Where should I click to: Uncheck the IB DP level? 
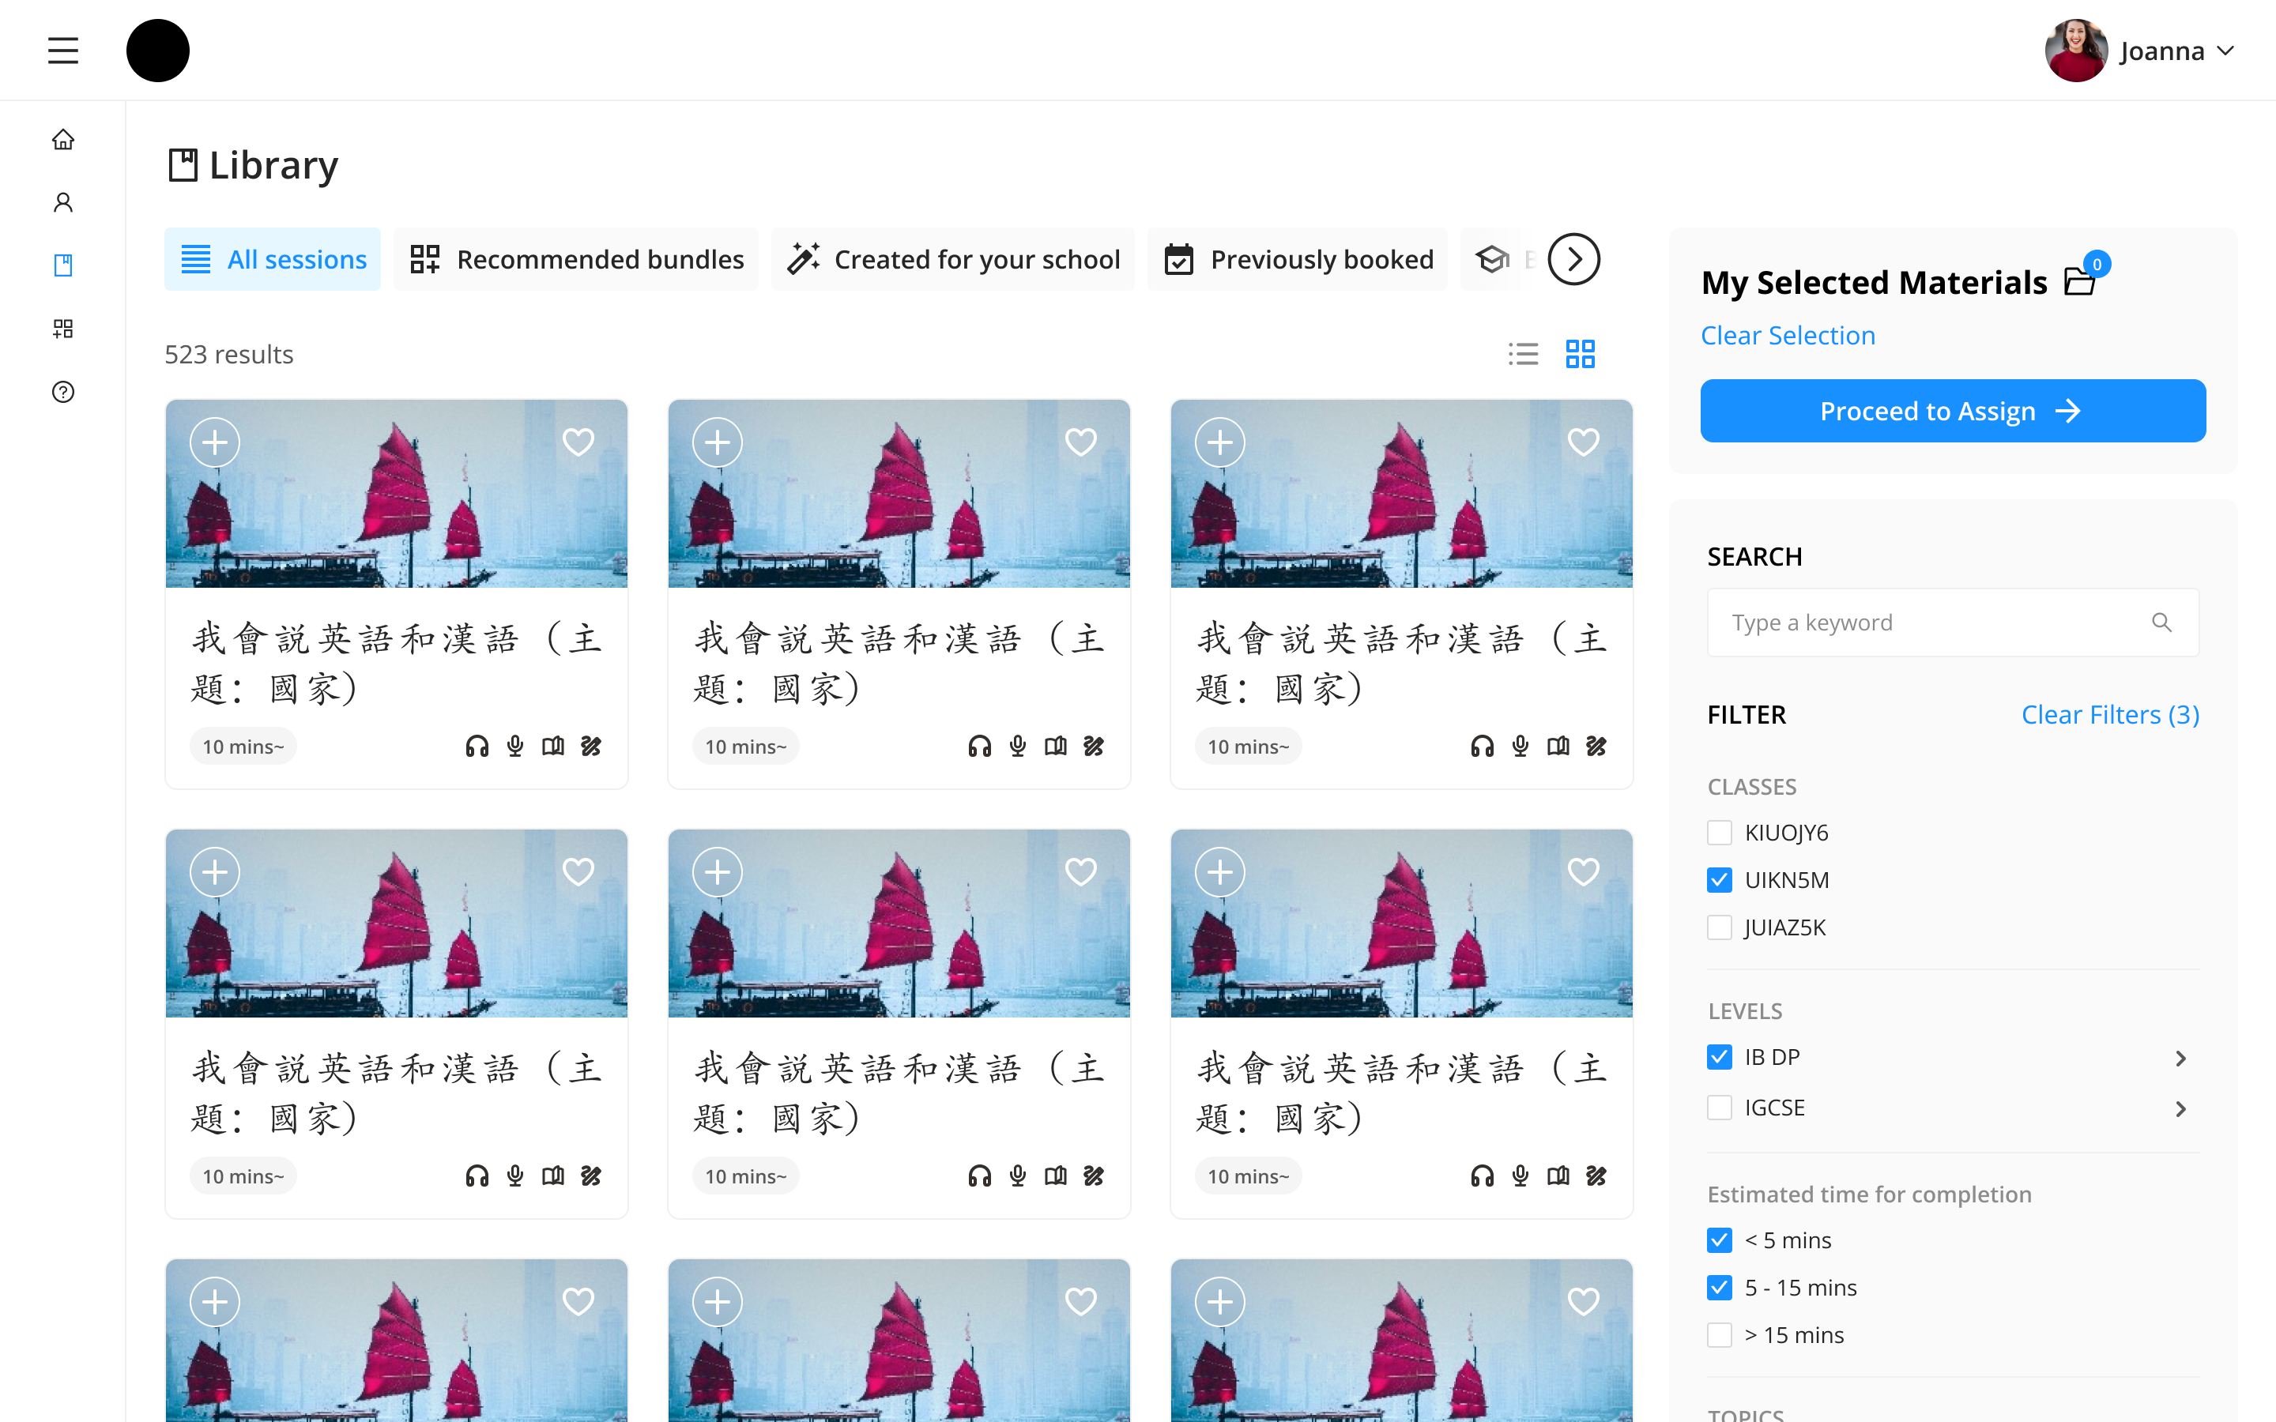tap(1719, 1057)
